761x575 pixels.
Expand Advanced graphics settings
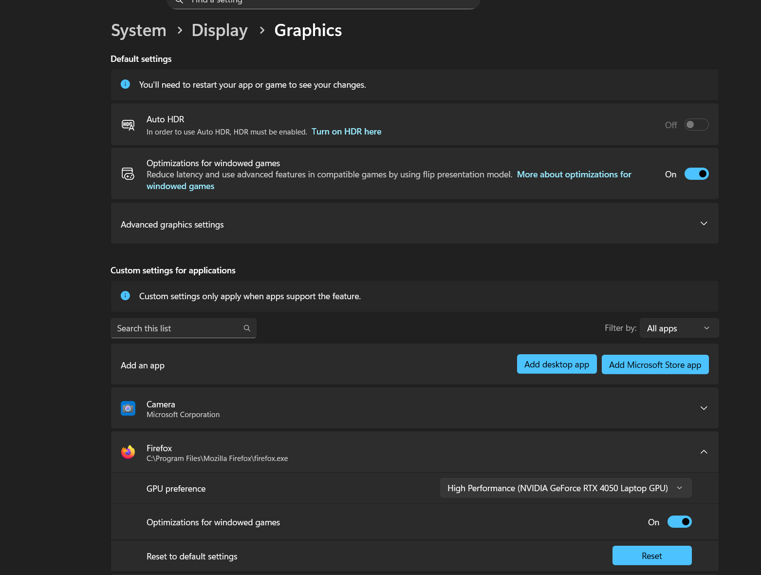tap(704, 224)
